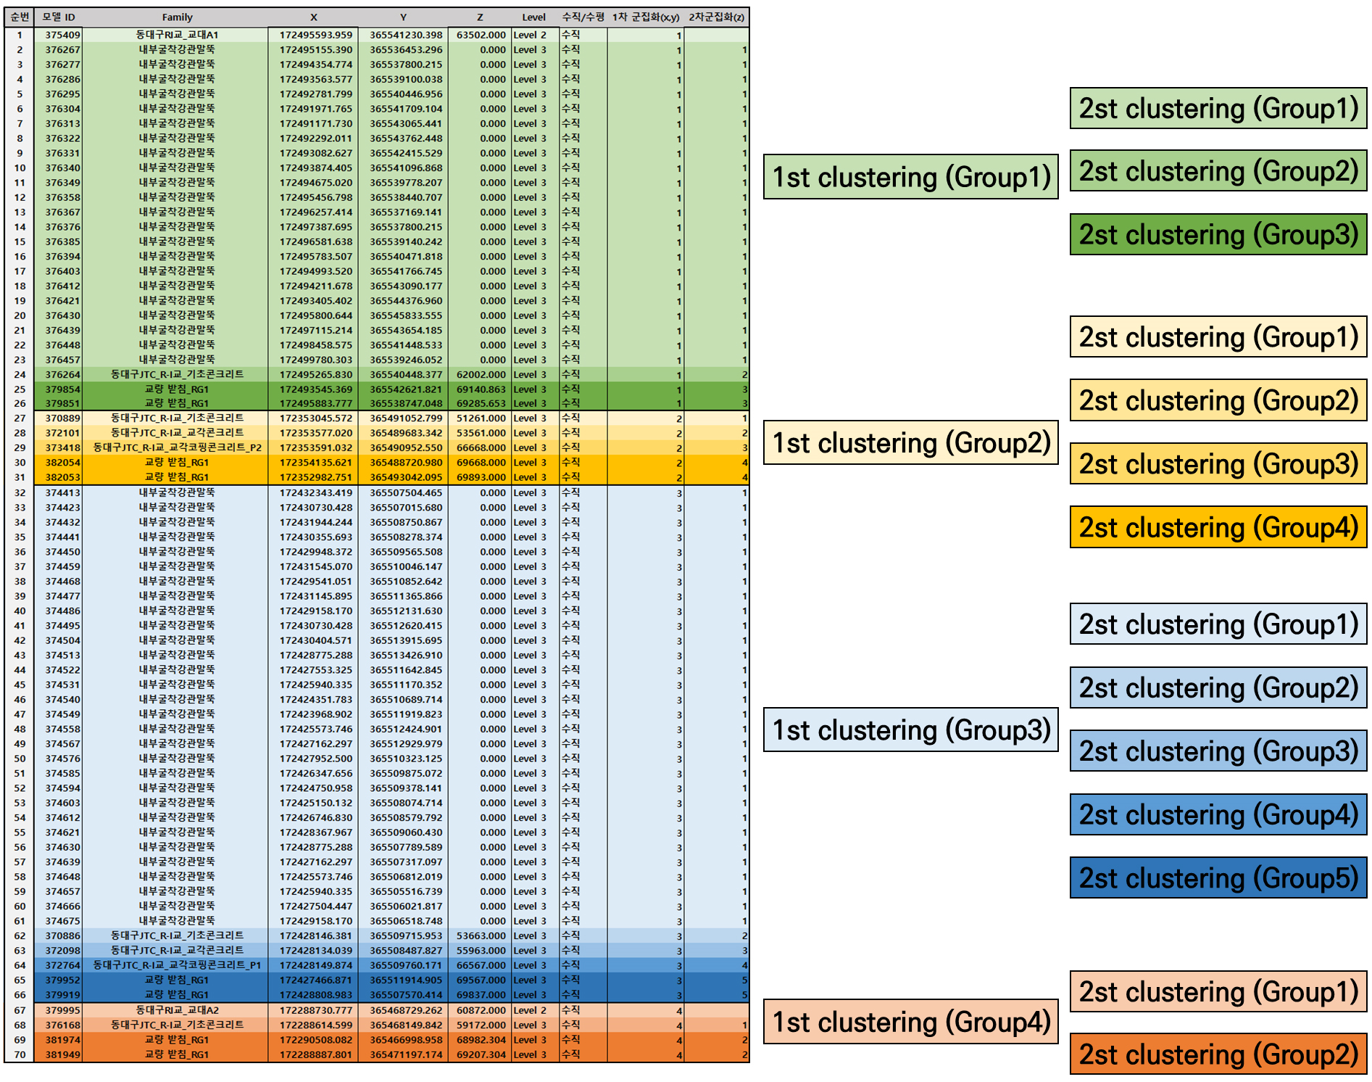The height and width of the screenshot is (1082, 1372).
Task: Select the dark green "2st clustering (Group3)" box
Action: click(1218, 234)
